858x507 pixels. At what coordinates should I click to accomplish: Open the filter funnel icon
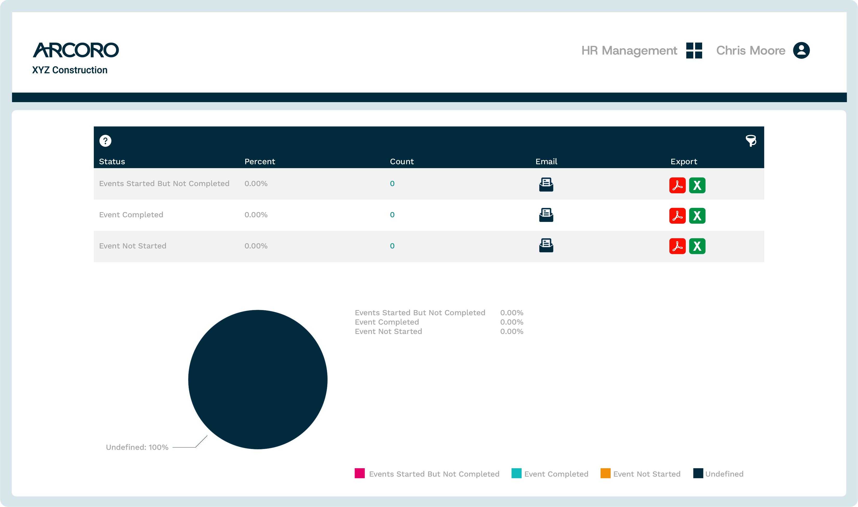[x=751, y=141]
